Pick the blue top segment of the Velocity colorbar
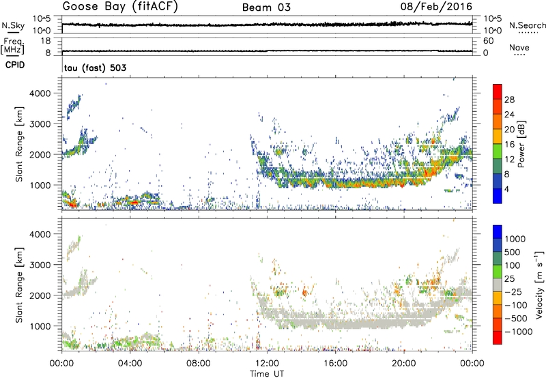 click(498, 232)
